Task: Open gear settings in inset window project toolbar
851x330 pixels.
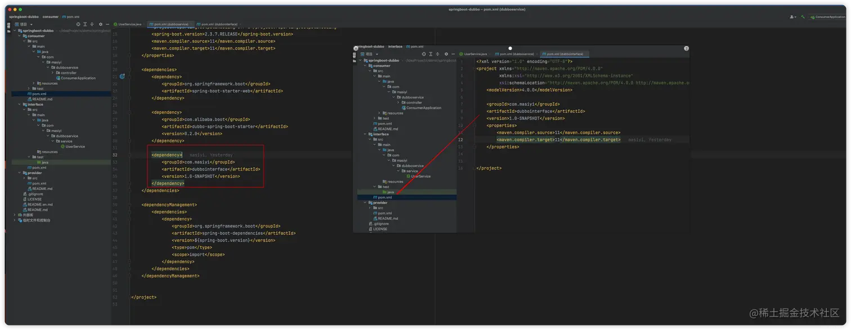Action: coord(446,54)
